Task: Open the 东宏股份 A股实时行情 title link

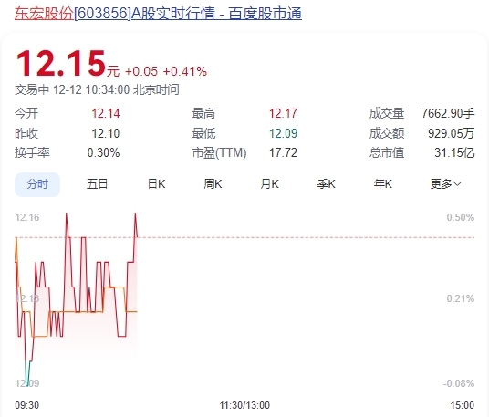Action: point(158,13)
